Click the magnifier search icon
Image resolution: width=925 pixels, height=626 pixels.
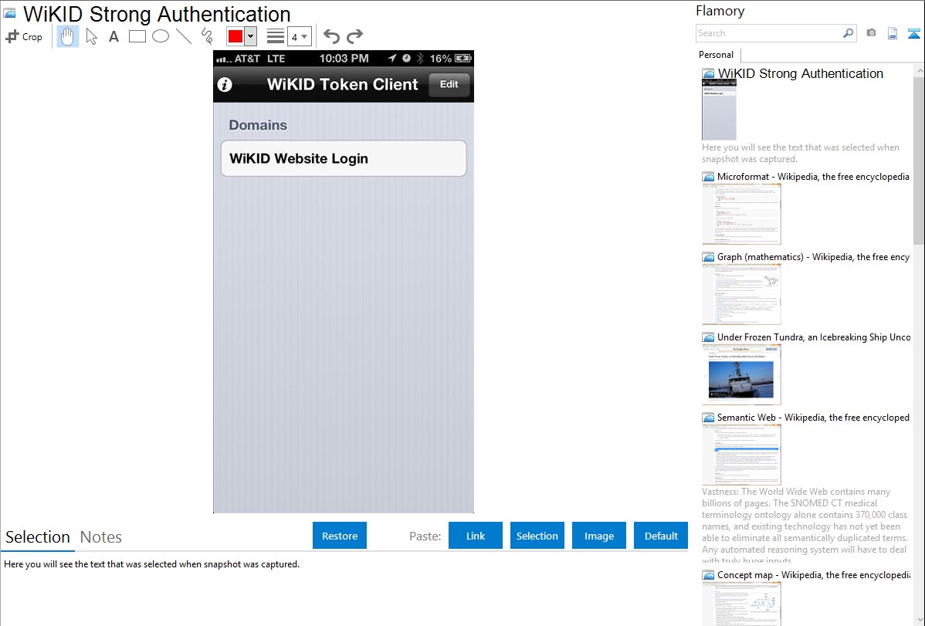tap(849, 33)
